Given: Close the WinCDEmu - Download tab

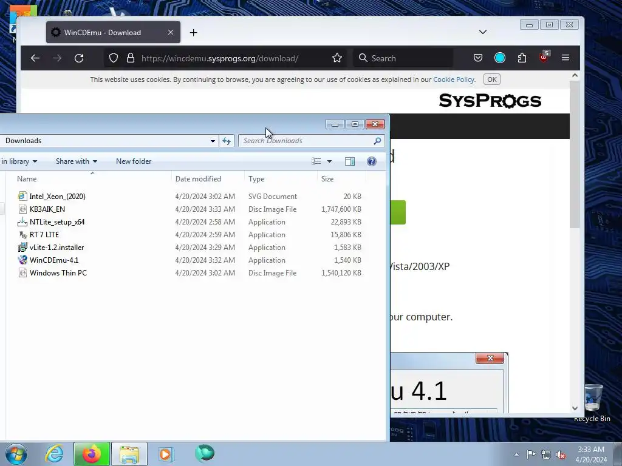Looking at the screenshot, I should (171, 32).
